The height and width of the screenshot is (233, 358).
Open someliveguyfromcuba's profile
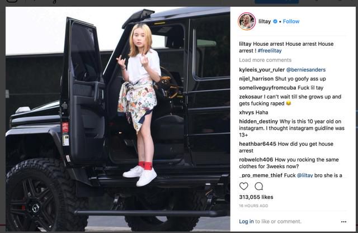pyautogui.click(x=267, y=88)
